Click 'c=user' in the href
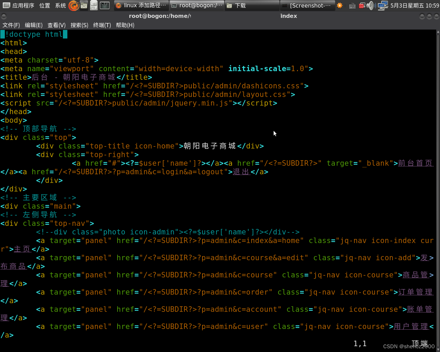 coord(249,327)
